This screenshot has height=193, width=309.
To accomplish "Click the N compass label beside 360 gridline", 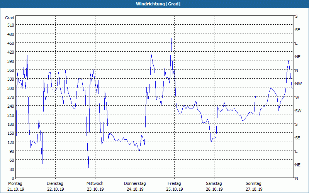I will (297, 70).
